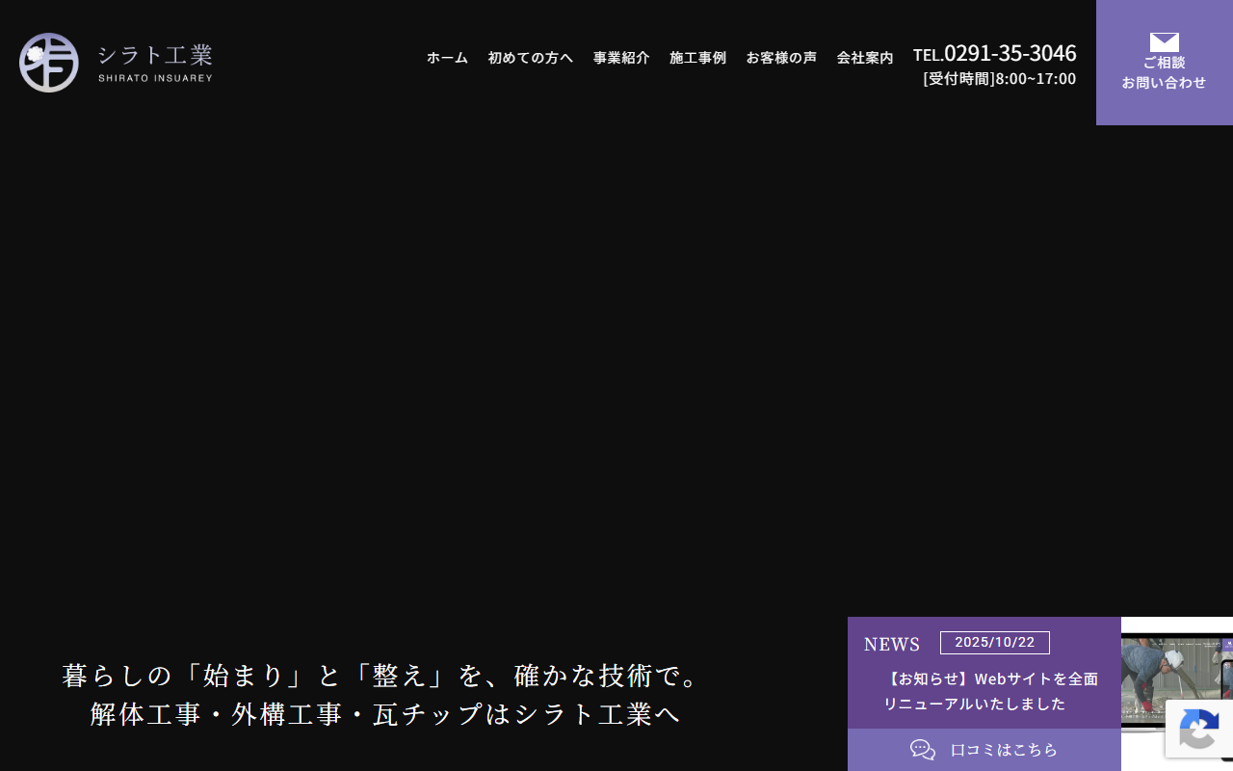Viewport: 1233px width, 771px height.
Task: Click the Shirato Kogyo circular logo icon
Action: 49,63
